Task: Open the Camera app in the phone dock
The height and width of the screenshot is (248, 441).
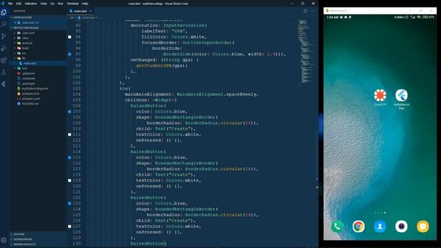Action: 401,227
